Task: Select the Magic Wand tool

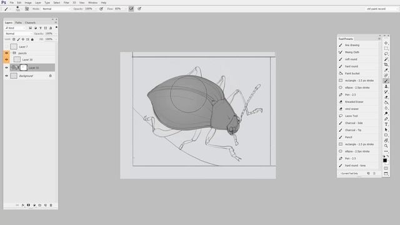Action: point(386,59)
